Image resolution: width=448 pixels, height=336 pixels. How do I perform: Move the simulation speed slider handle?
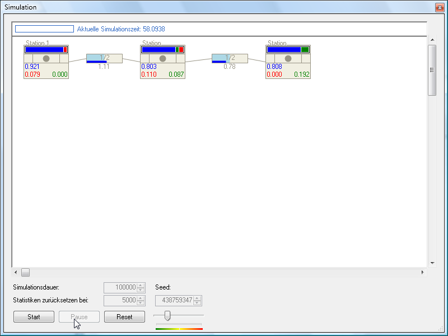167,316
